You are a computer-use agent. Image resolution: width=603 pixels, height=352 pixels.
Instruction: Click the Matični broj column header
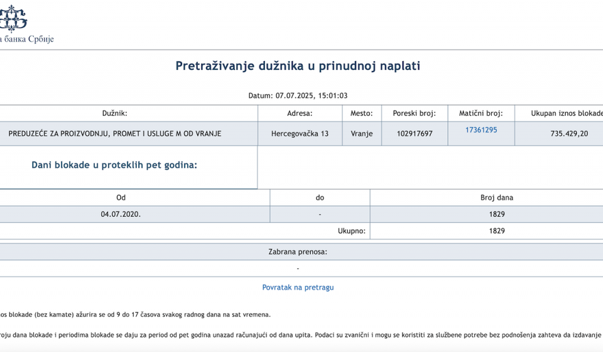click(481, 113)
